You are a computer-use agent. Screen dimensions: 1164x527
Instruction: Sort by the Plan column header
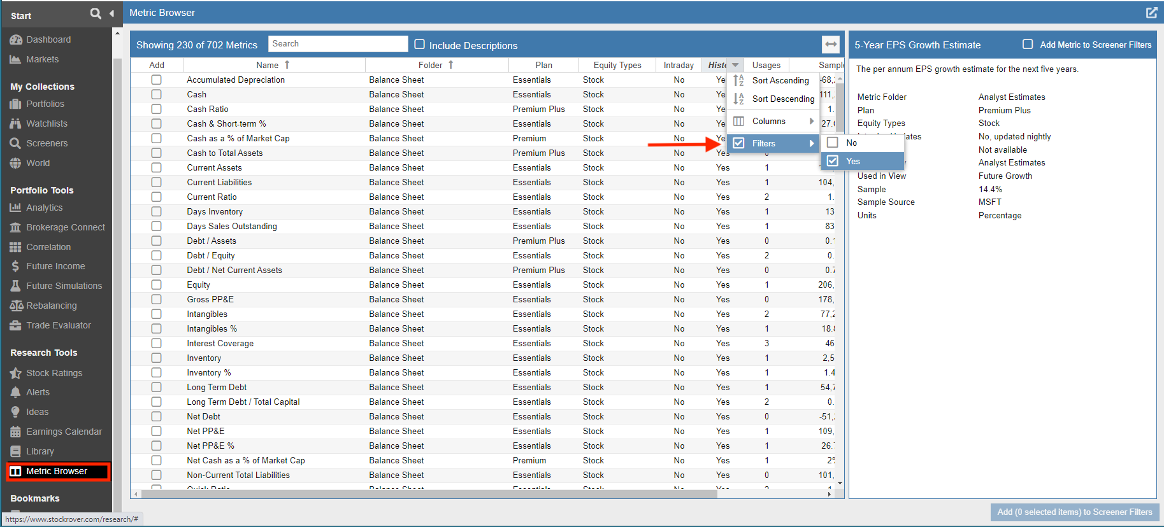[543, 65]
